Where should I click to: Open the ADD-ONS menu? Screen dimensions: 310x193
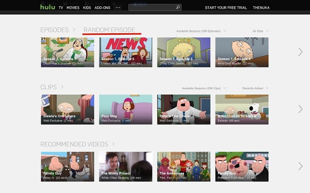[x=102, y=8]
